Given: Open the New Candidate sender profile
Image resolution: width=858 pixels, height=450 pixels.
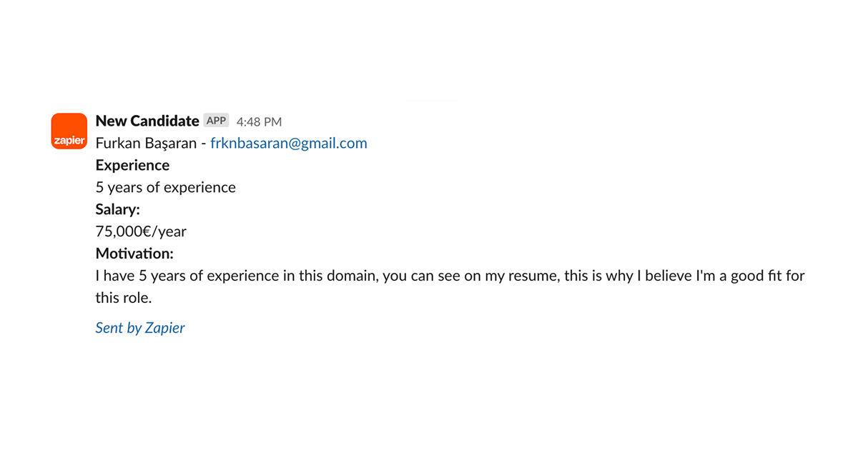Looking at the screenshot, I should click(x=147, y=121).
